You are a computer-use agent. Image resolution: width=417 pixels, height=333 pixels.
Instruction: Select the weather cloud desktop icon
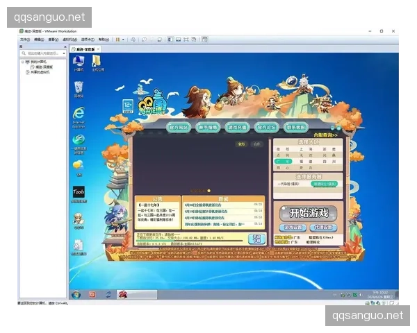click(79, 168)
